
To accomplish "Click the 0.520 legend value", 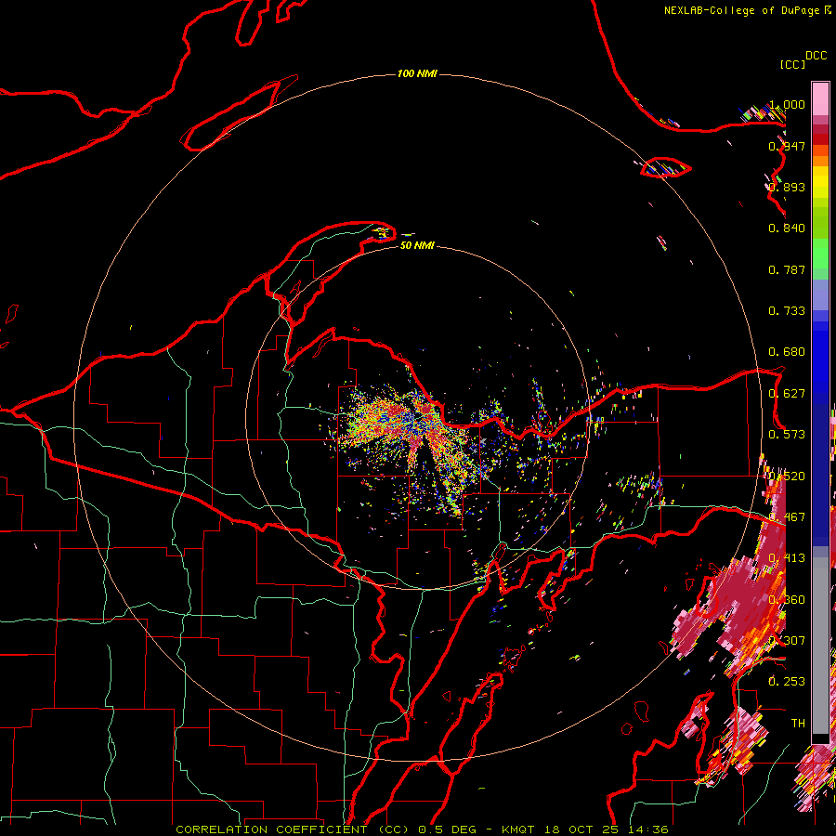I will (x=787, y=477).
